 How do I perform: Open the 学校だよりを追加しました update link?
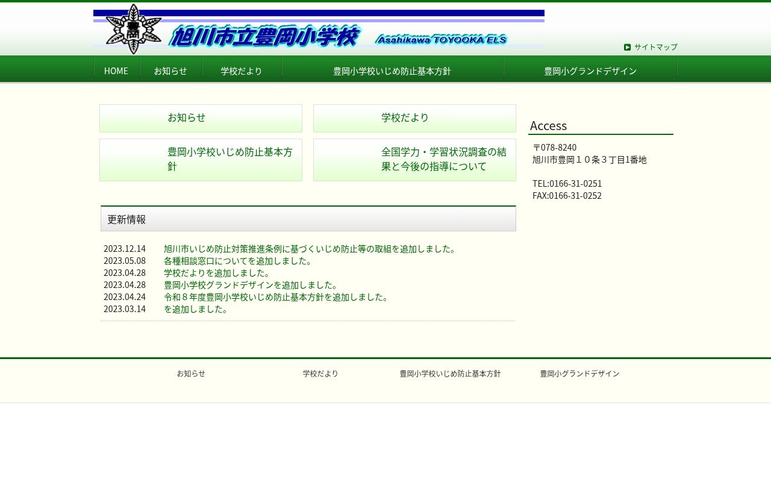tap(217, 273)
